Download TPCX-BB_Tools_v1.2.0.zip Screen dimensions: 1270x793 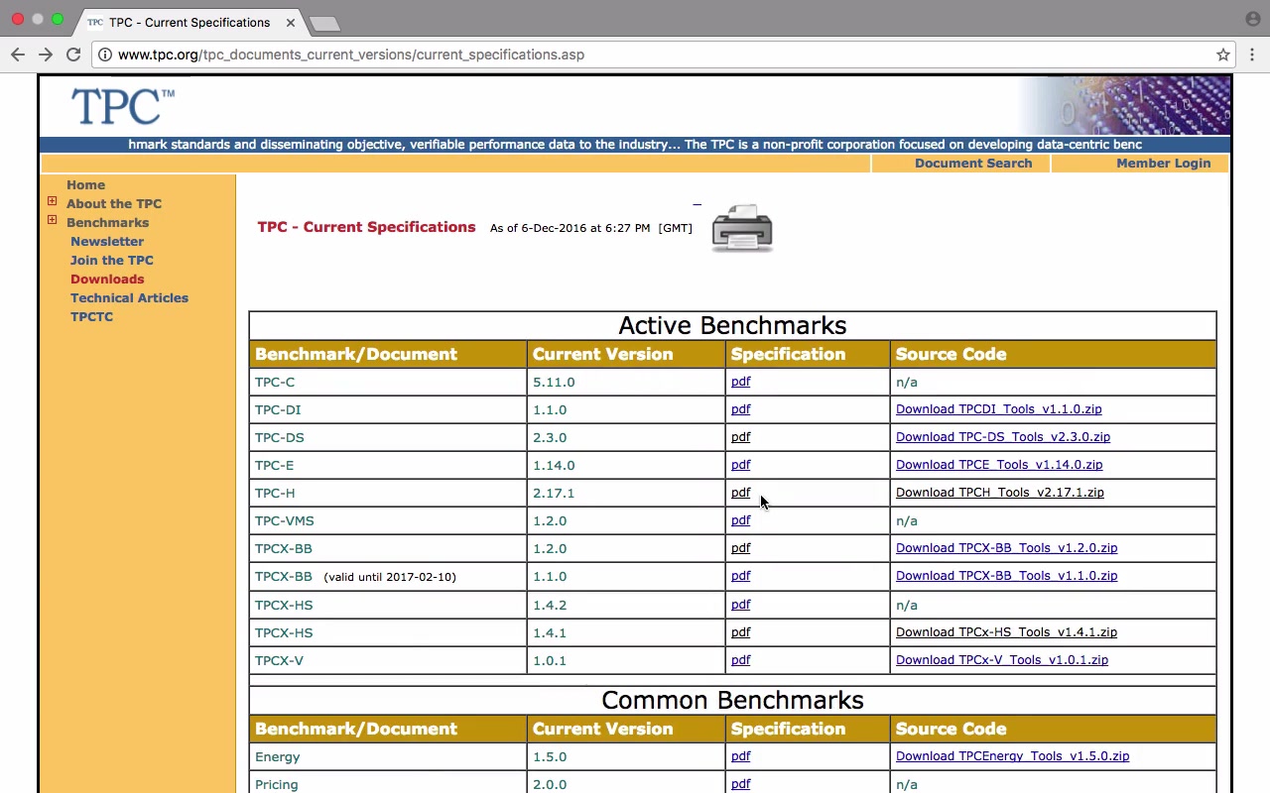point(1006,548)
